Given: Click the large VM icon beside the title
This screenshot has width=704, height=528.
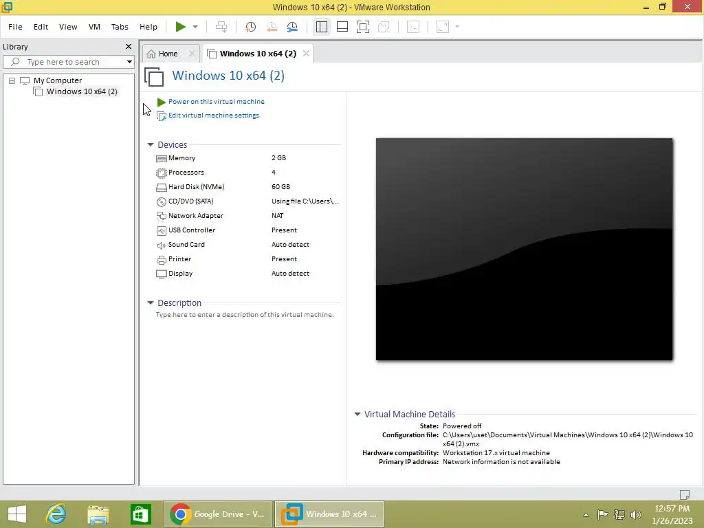Looking at the screenshot, I should click(x=154, y=76).
